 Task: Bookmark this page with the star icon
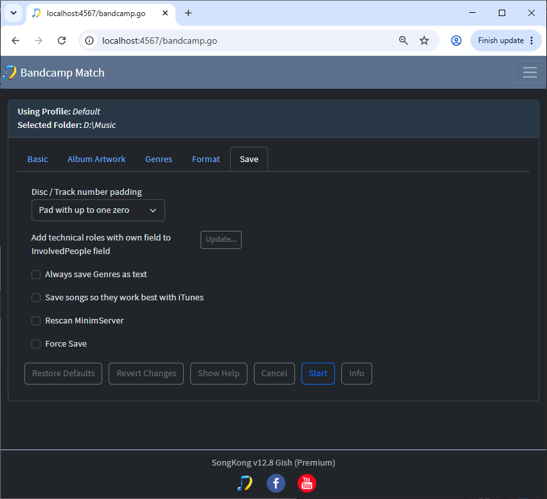(424, 41)
